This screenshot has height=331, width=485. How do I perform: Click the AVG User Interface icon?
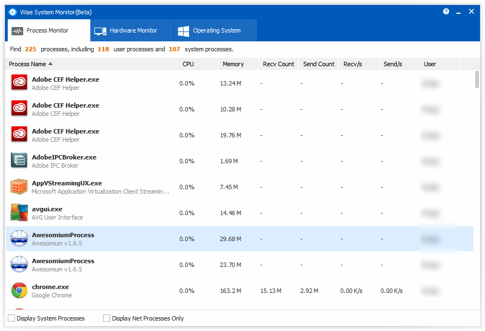click(19, 212)
